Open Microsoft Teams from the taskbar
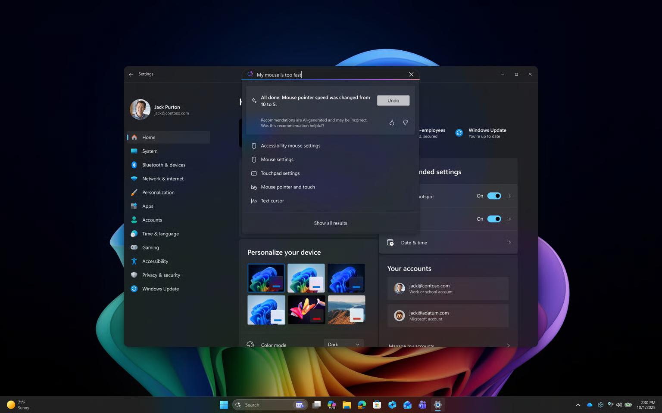The width and height of the screenshot is (662, 413). point(422,405)
